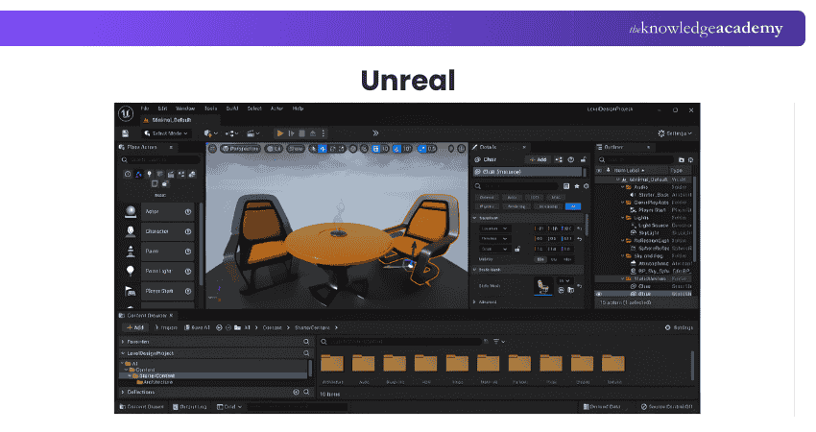Screen dimensions: 816x432
Task: Open the Outliner settings gear icon
Action: (691, 159)
